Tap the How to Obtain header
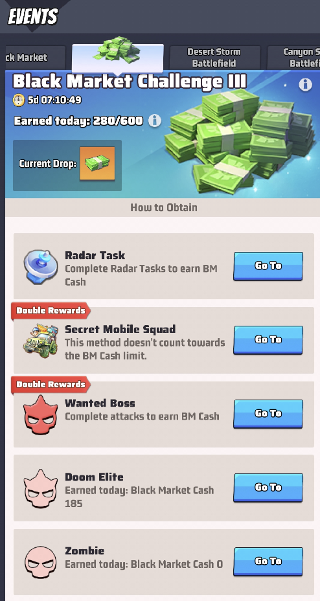Screen dimensions: 320x601 pos(164,207)
